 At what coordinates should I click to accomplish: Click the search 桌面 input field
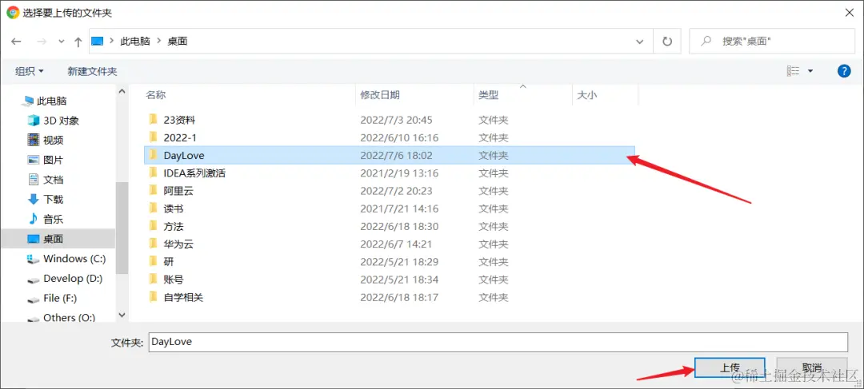771,42
